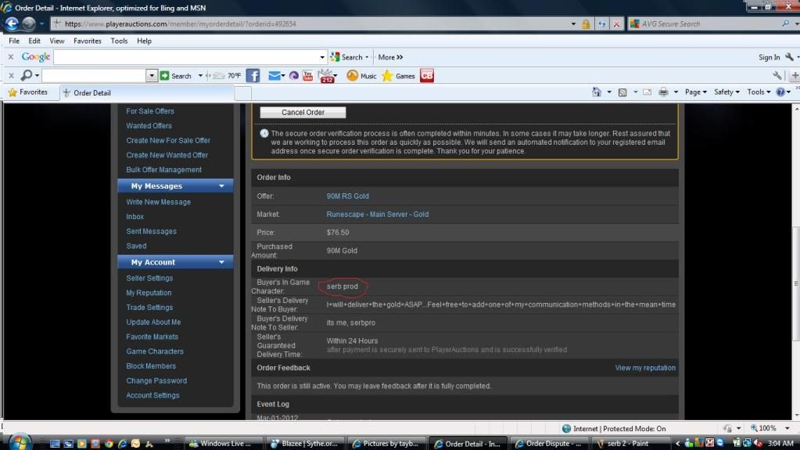Viewport: 800px width, 450px height.
Task: Click the Home icon in command bar
Action: tap(597, 92)
